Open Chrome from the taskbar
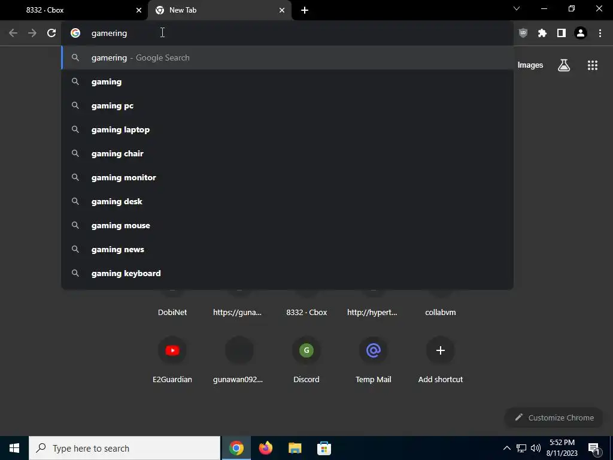This screenshot has height=460, width=613. tap(236, 448)
